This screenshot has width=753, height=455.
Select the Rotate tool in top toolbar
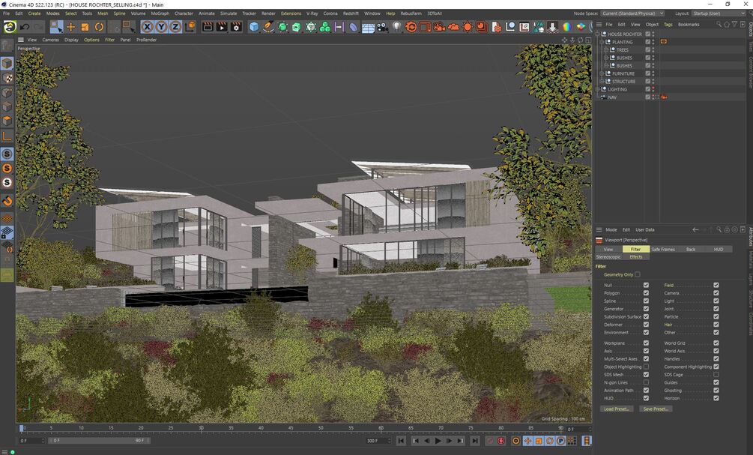[x=100, y=27]
